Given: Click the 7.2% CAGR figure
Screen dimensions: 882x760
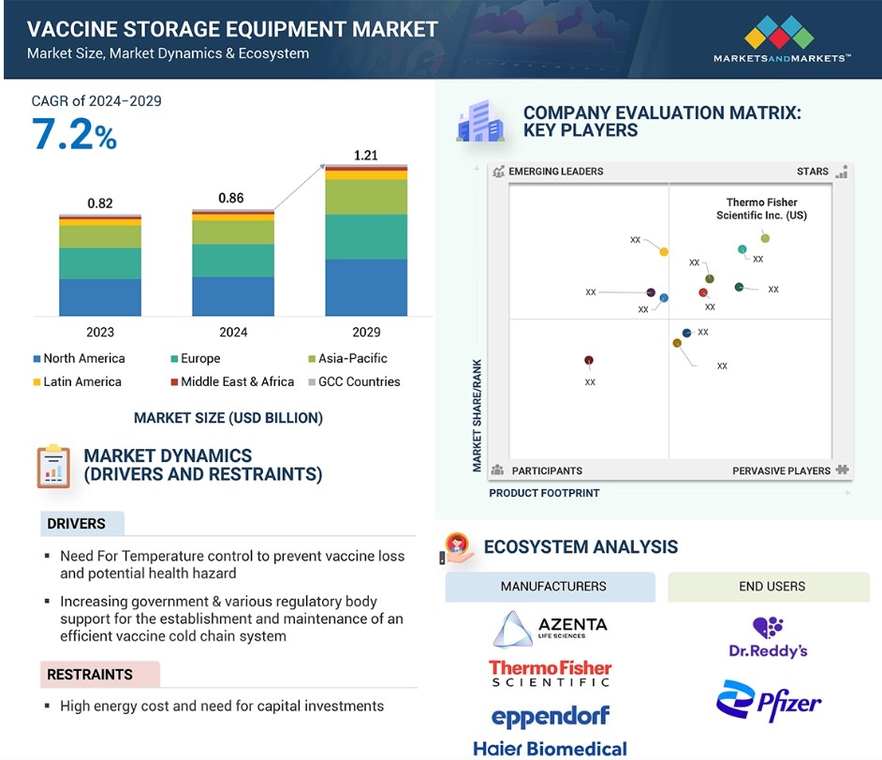Looking at the screenshot, I should (x=74, y=134).
